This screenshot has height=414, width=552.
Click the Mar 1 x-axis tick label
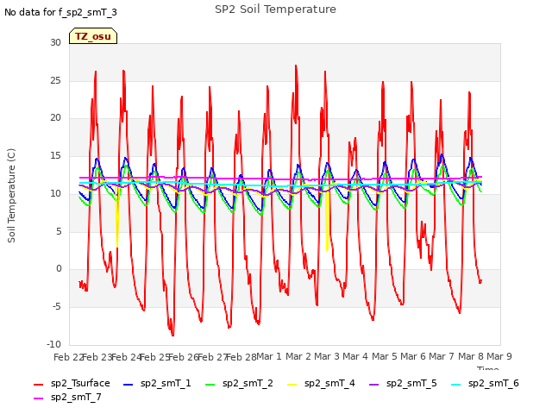pos(269,356)
